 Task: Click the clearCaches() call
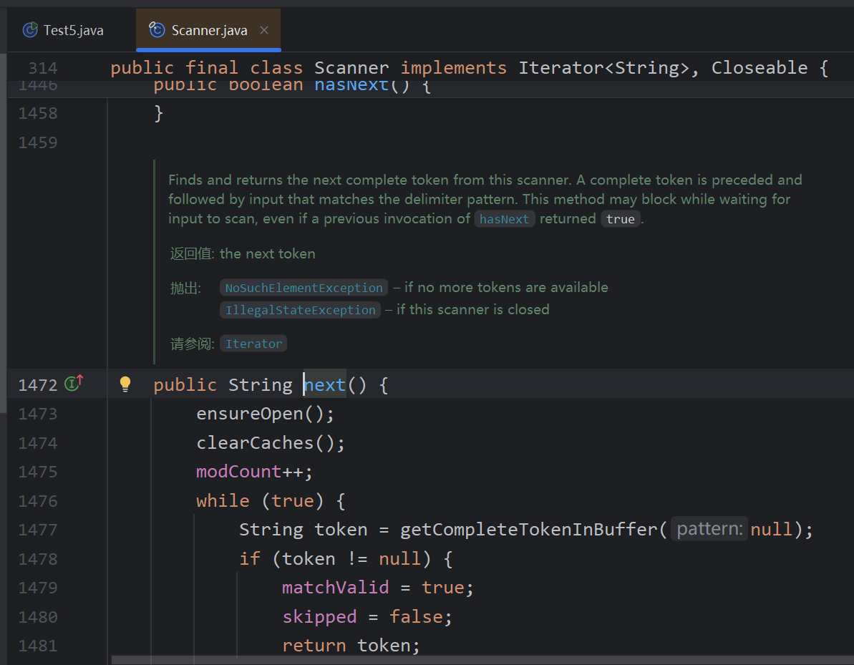pos(271,443)
